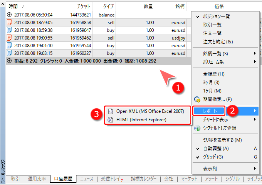
Task: Click the blue buy icon for ticket 161959047
Action: coord(9,30)
